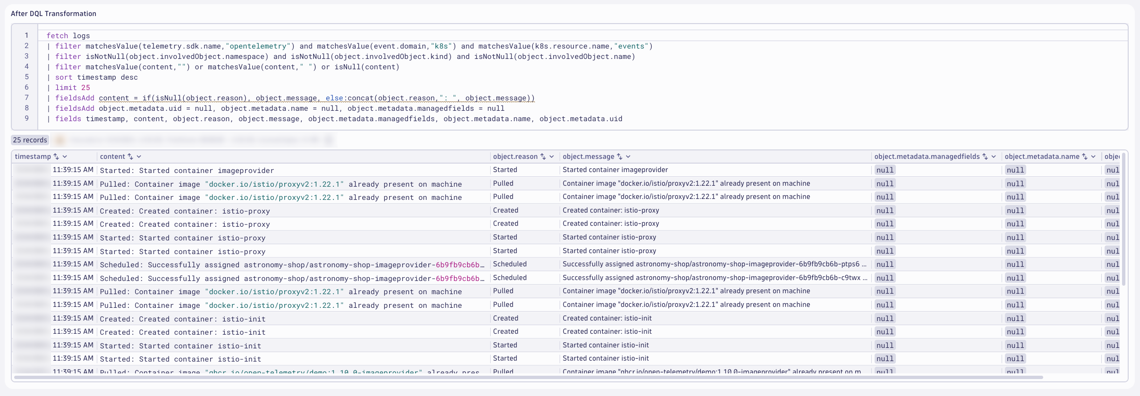
Task: Click 'opentelemetry' string in line 2 filter
Action: [x=258, y=46]
